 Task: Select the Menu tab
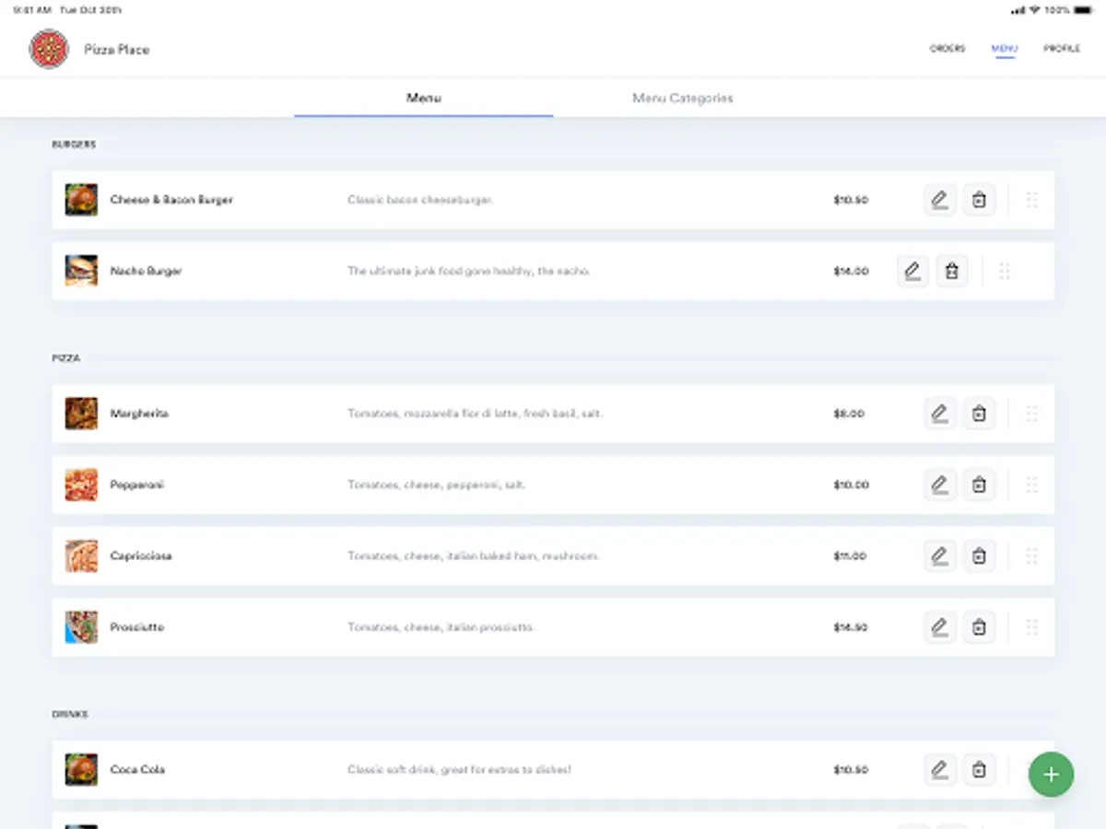point(424,98)
